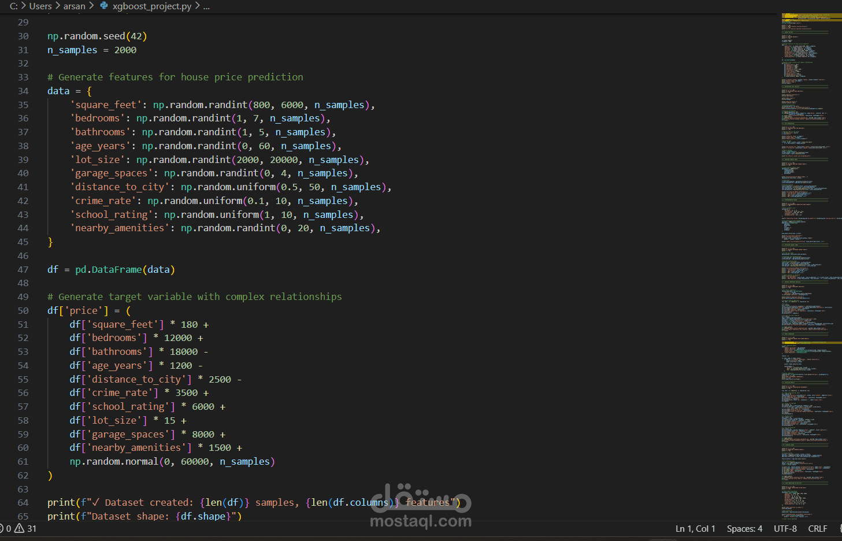Click the Users breadcrumb segment
Screen dimensions: 842x541
[x=40, y=6]
